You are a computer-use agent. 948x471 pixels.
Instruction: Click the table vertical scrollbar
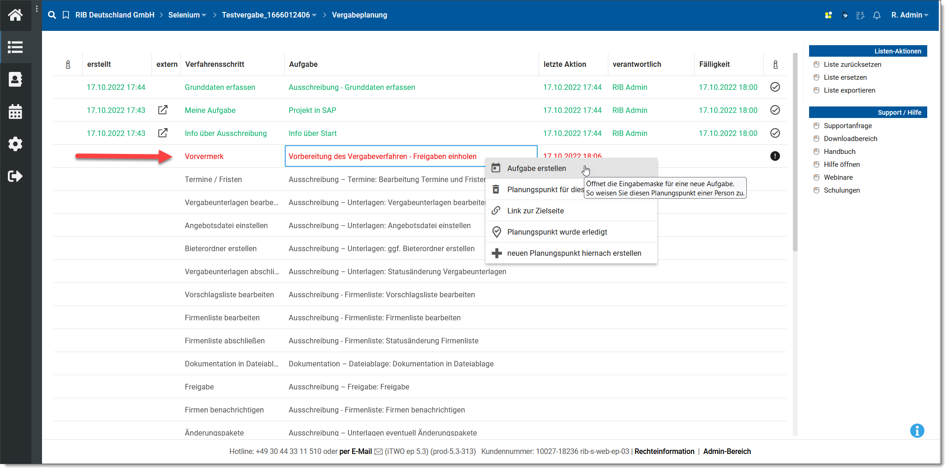pyautogui.click(x=795, y=152)
